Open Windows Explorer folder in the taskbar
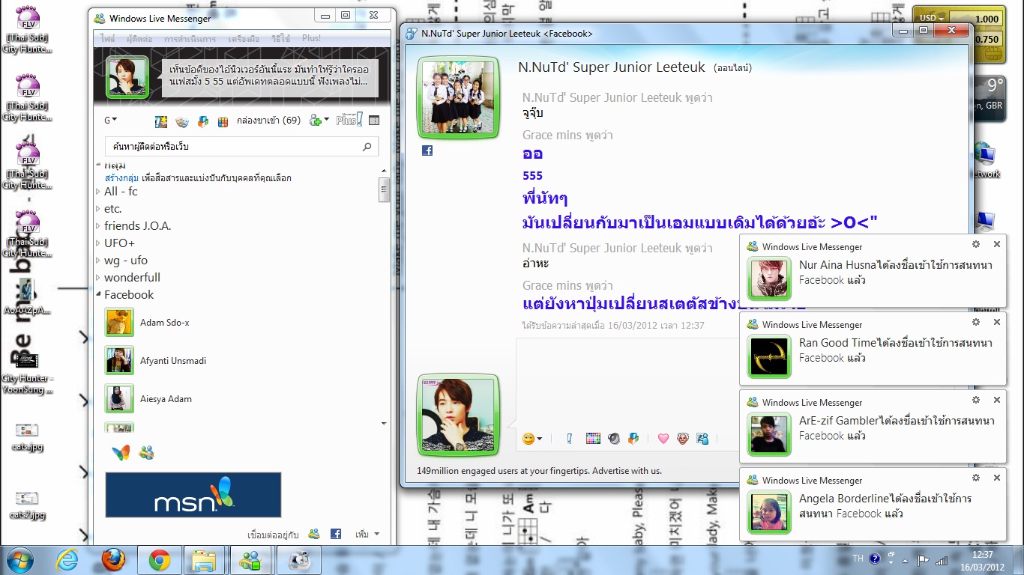Viewport: 1024px width, 575px height. point(204,560)
